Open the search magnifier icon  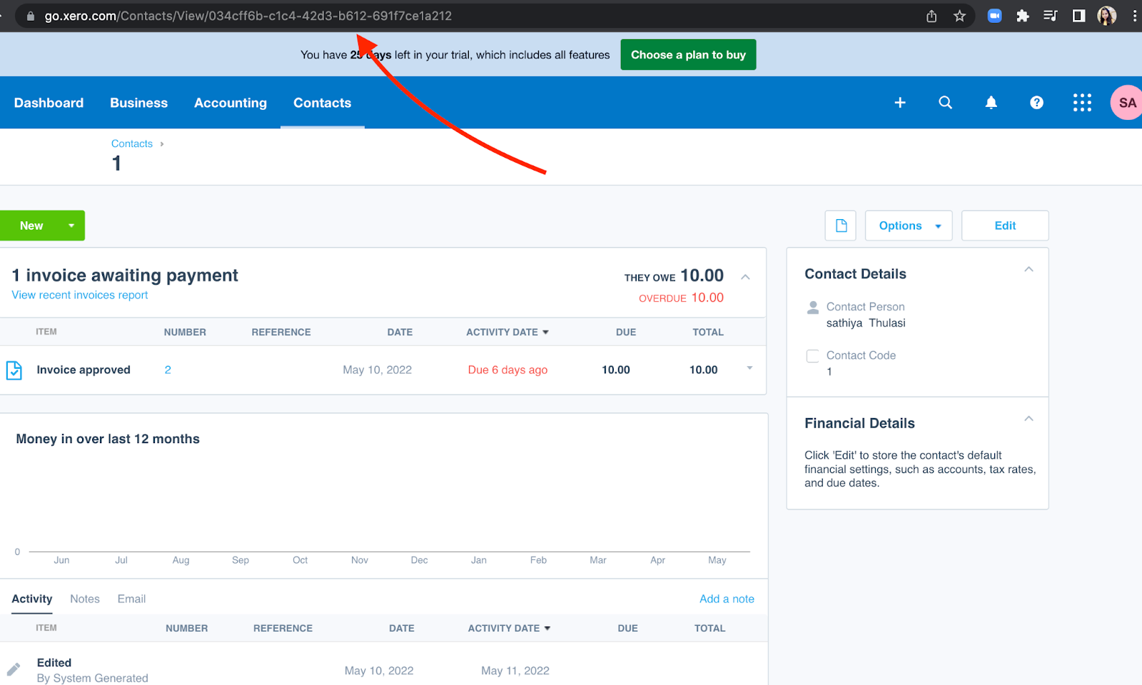[945, 103]
